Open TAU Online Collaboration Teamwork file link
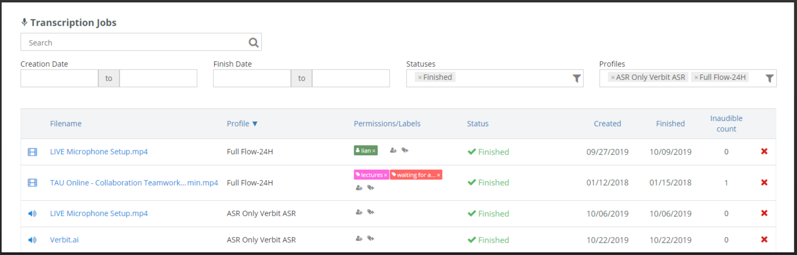This screenshot has height=255, width=797. 134,183
